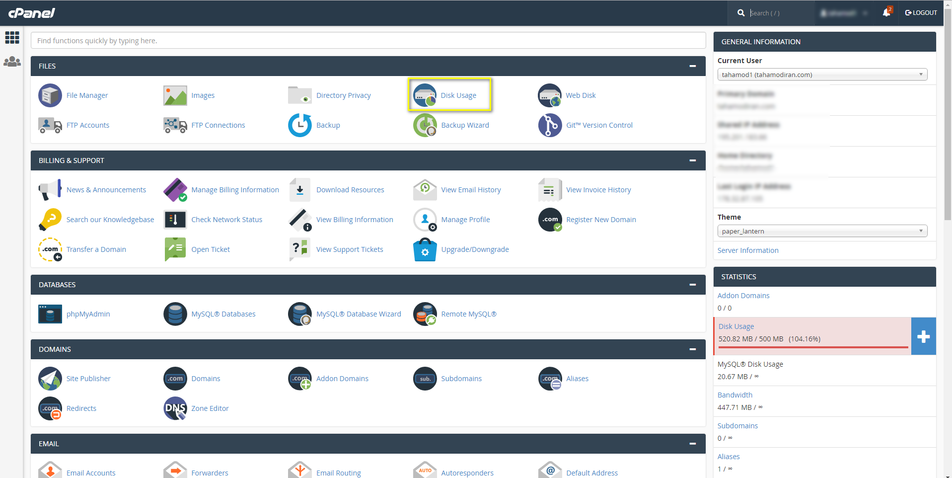Viewport: 952px width, 478px height.
Task: Open the Domains .com icon
Action: click(x=175, y=379)
